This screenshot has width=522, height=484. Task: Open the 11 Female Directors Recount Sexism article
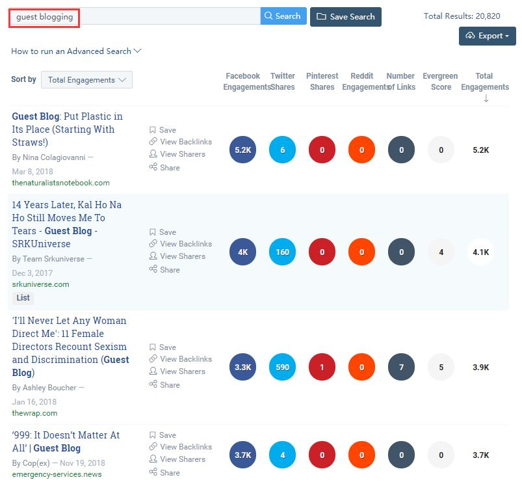click(x=70, y=347)
